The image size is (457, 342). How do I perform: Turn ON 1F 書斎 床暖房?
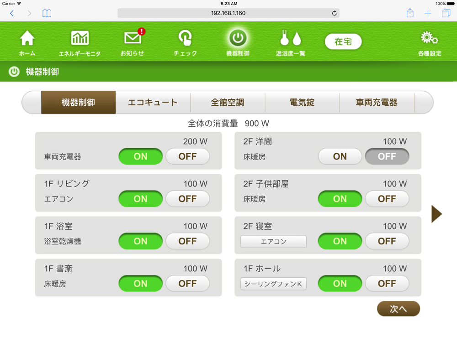140,284
